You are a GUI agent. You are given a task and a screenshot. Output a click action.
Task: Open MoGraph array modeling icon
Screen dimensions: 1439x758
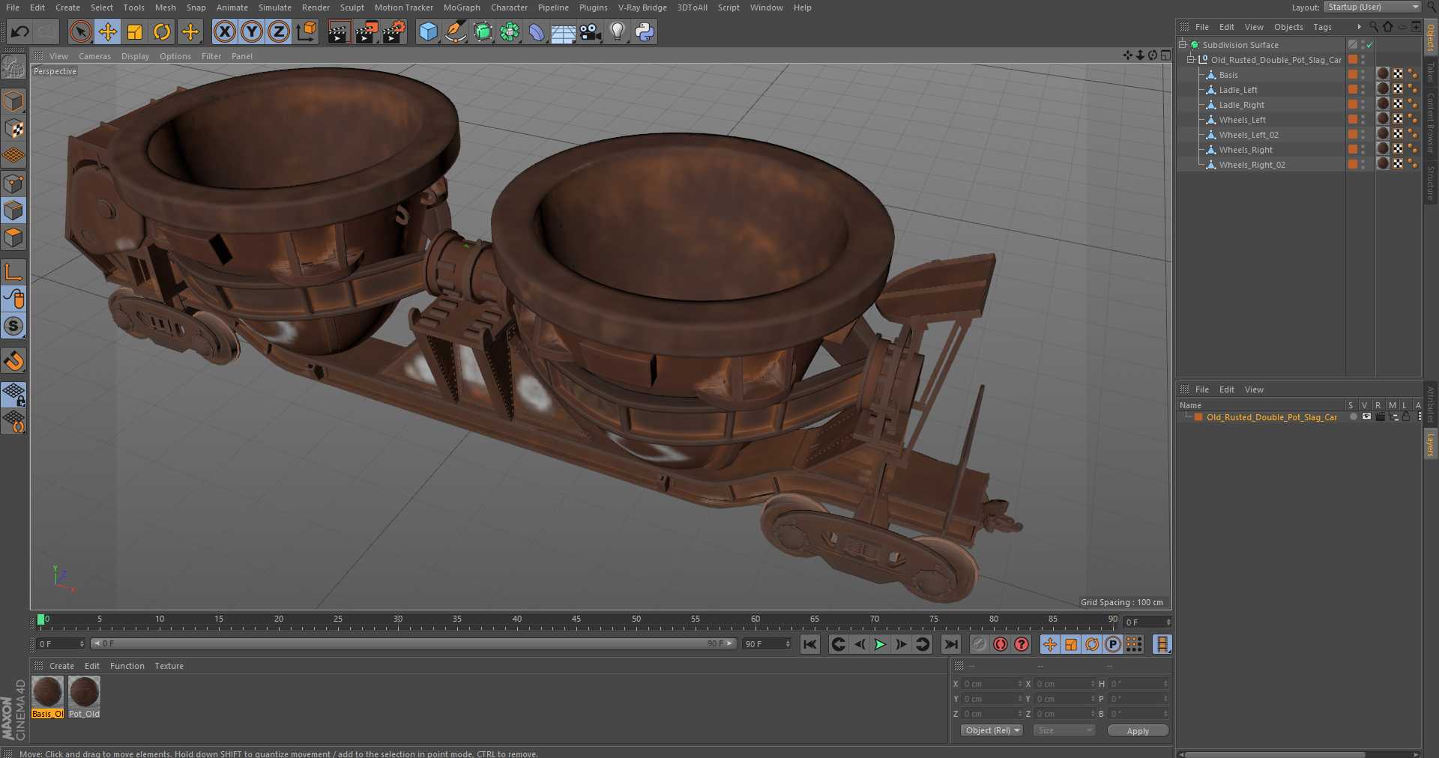(510, 31)
